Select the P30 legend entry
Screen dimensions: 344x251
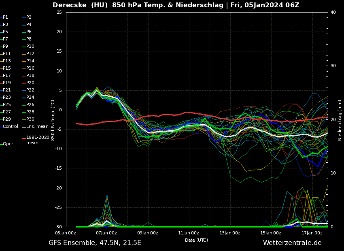30,119
